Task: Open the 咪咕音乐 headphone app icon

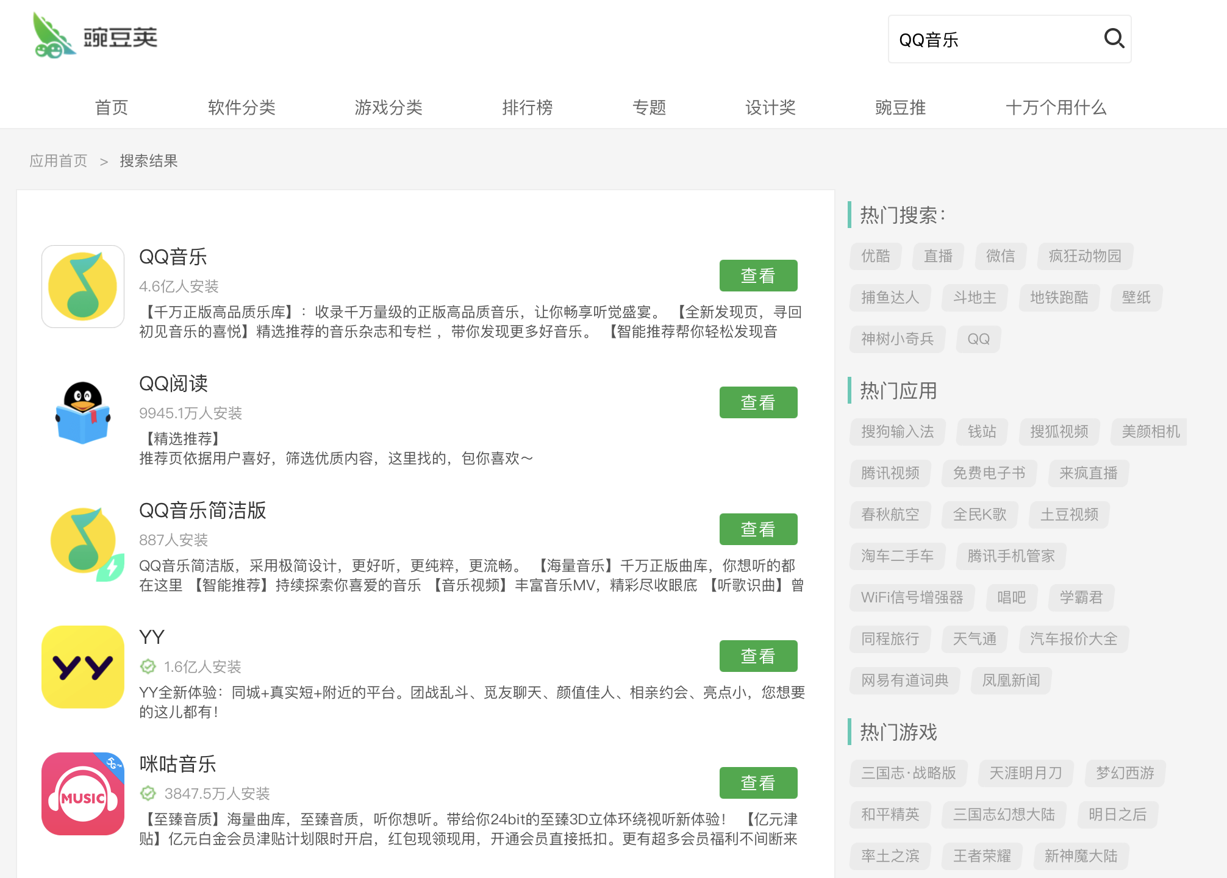Action: click(83, 793)
